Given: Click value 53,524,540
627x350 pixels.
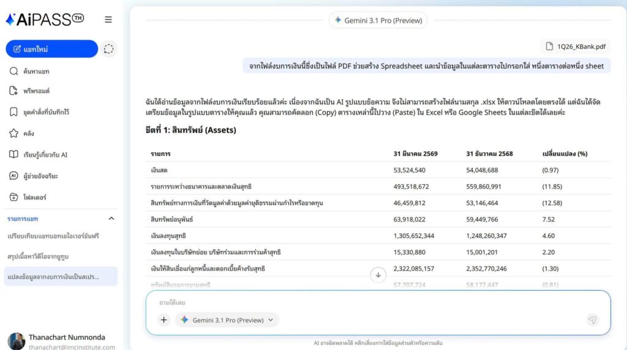Looking at the screenshot, I should (410, 170).
